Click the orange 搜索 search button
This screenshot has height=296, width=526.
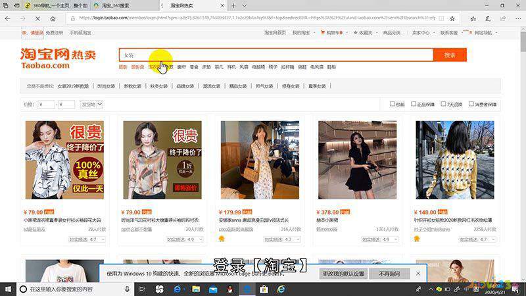click(x=450, y=55)
